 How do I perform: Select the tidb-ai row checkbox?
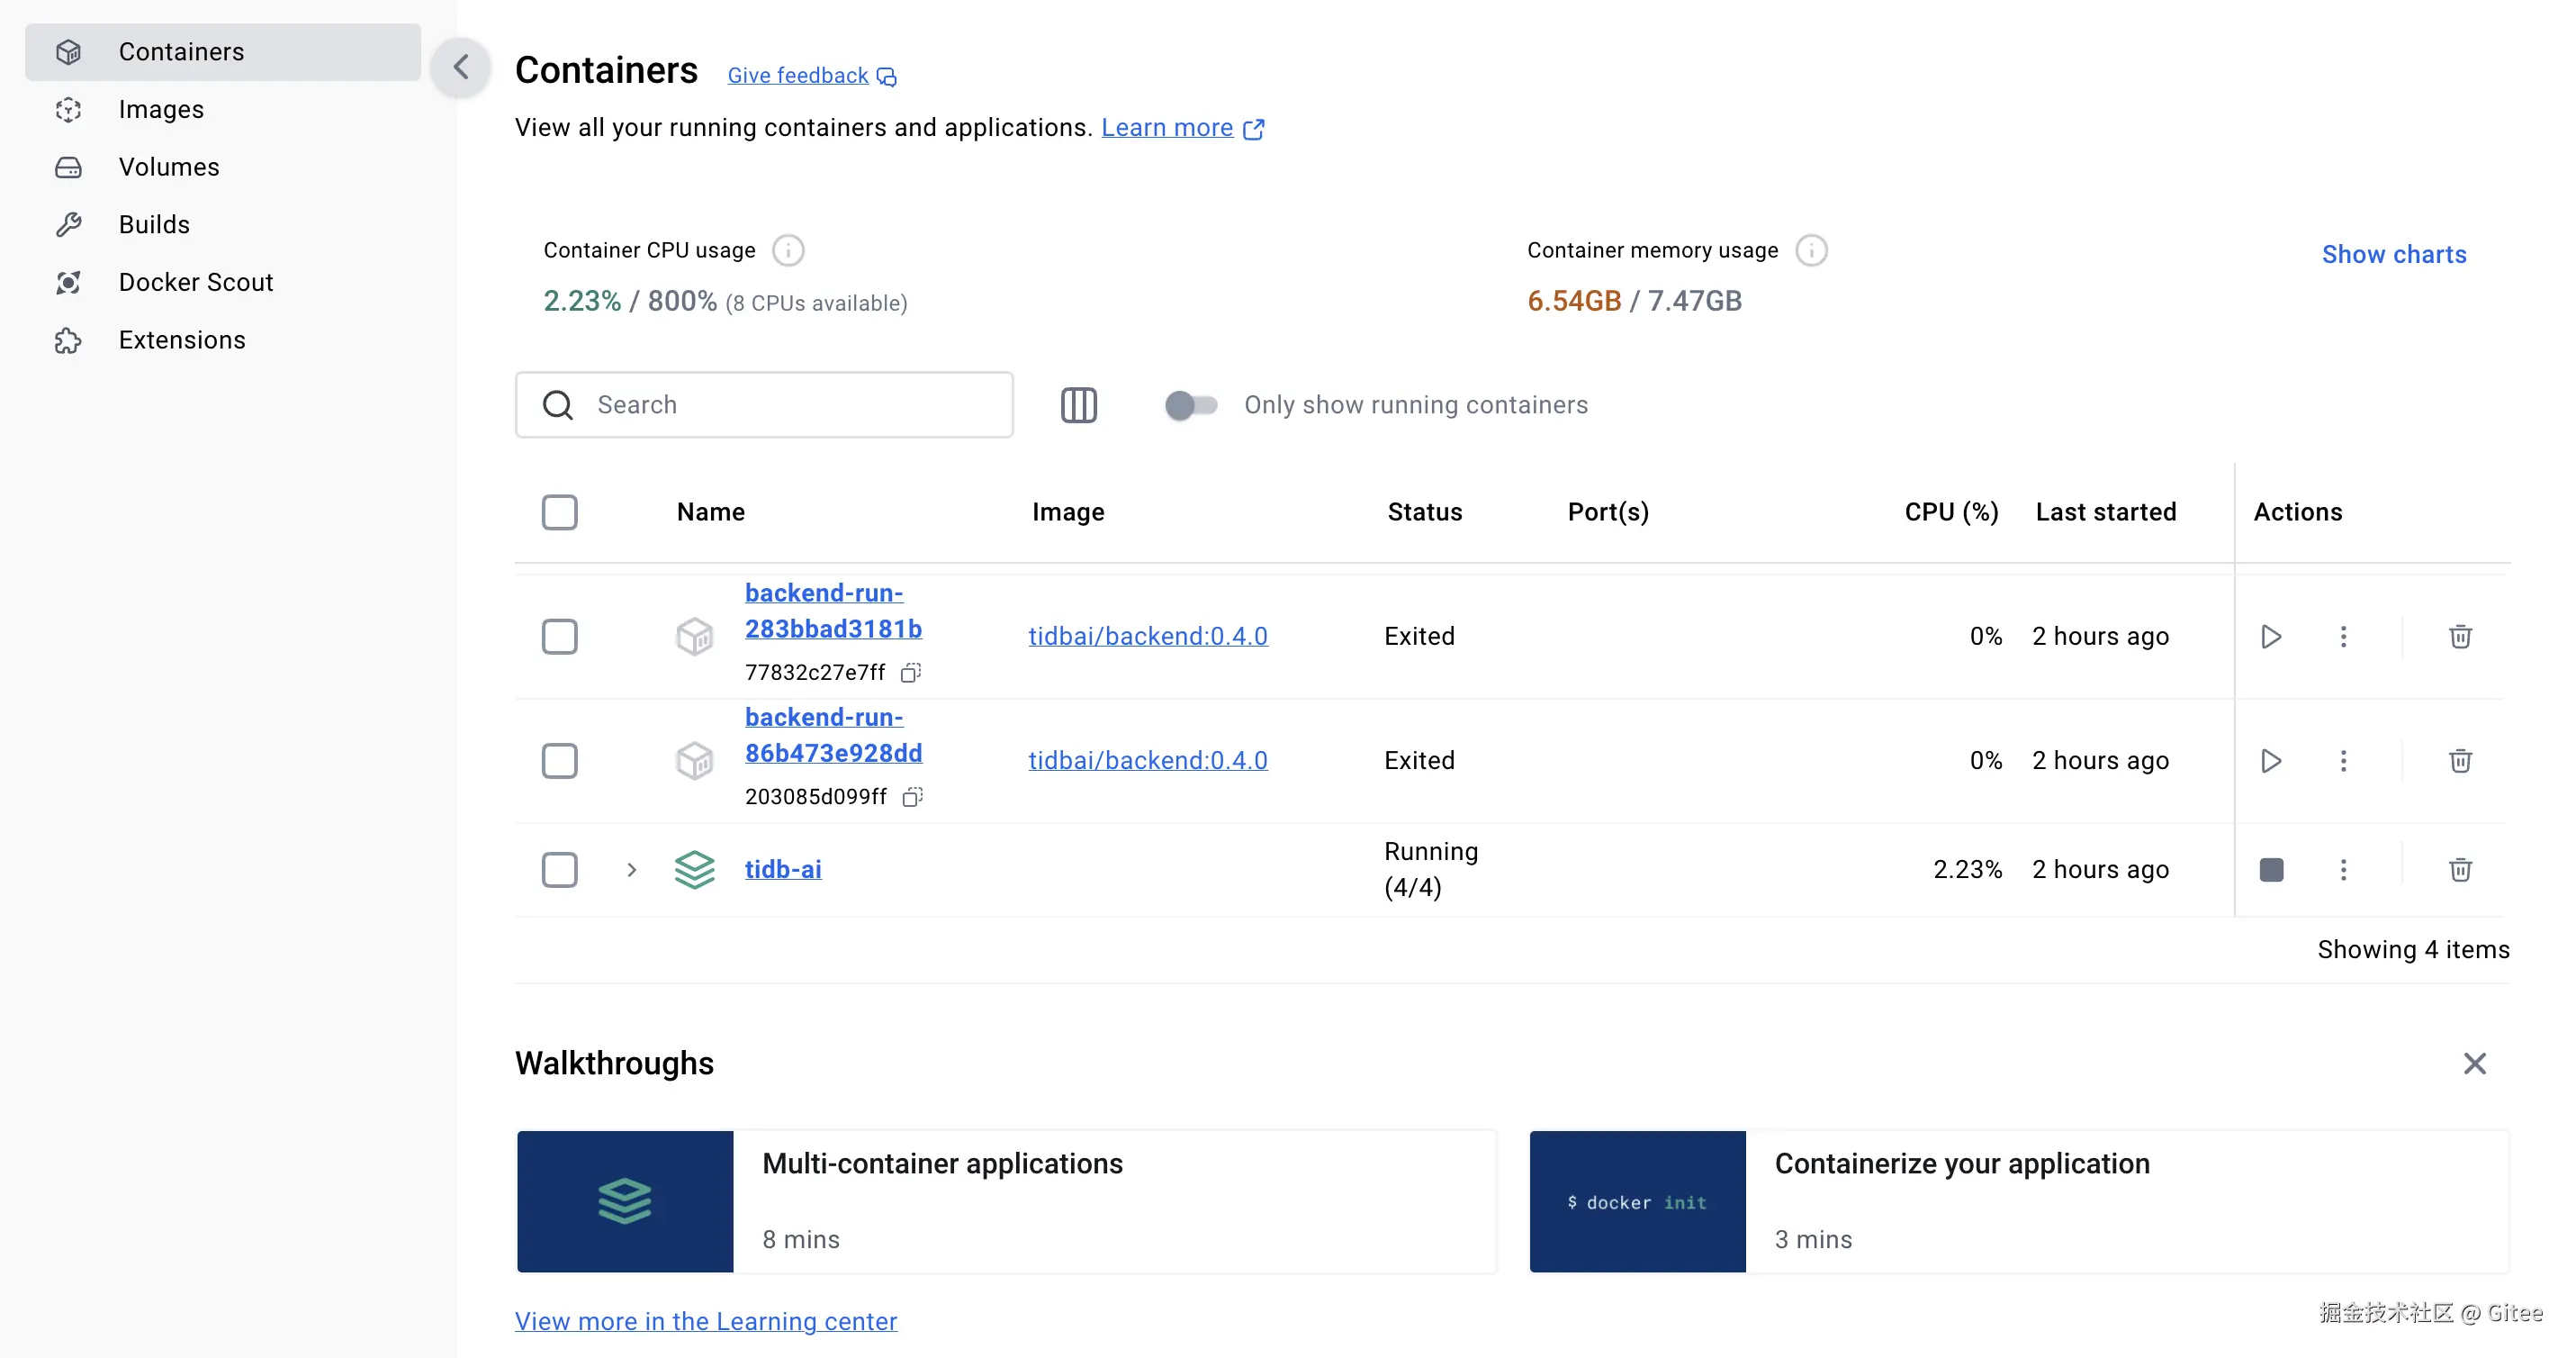click(559, 870)
